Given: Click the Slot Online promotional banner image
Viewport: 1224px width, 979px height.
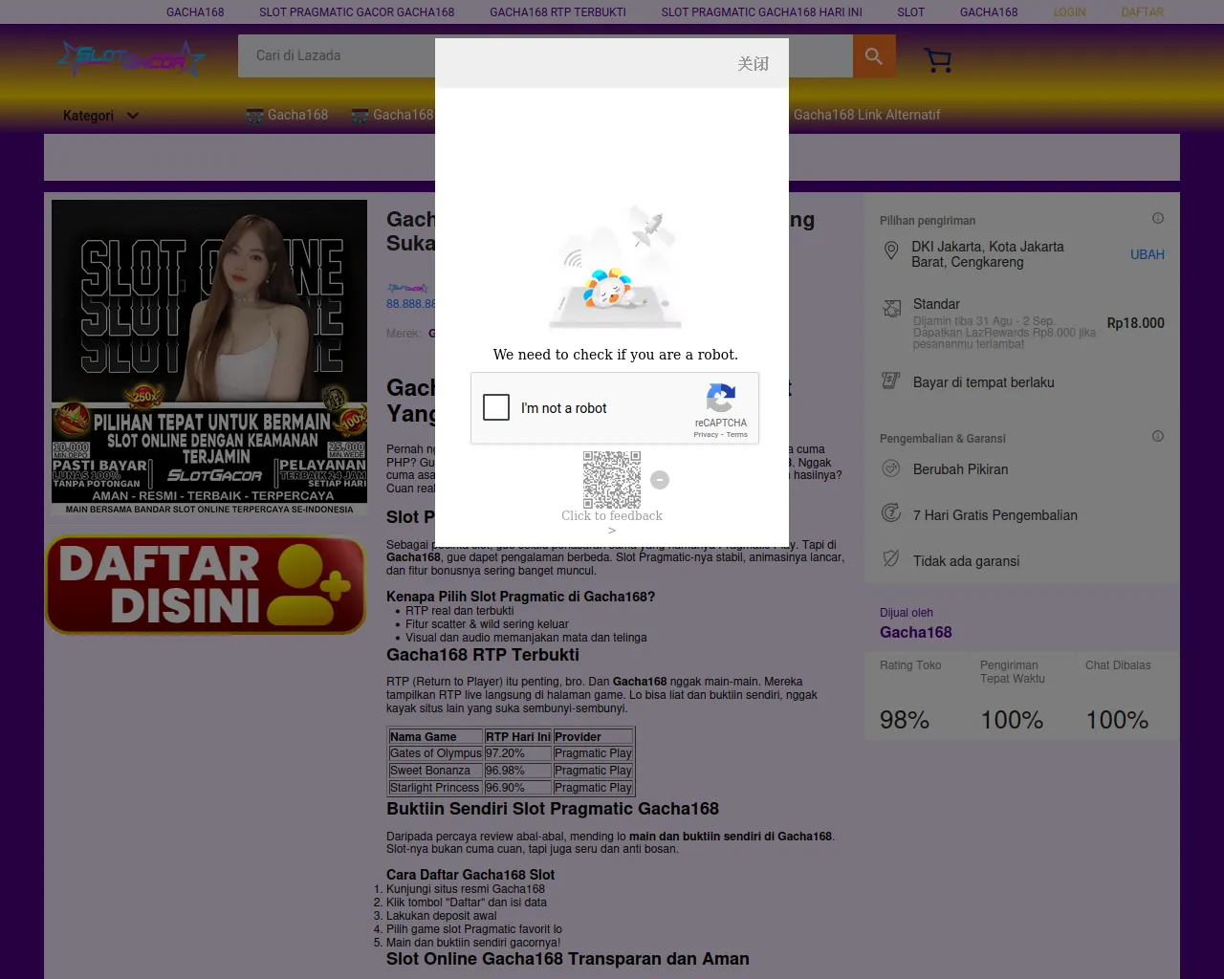Looking at the screenshot, I should (209, 358).
